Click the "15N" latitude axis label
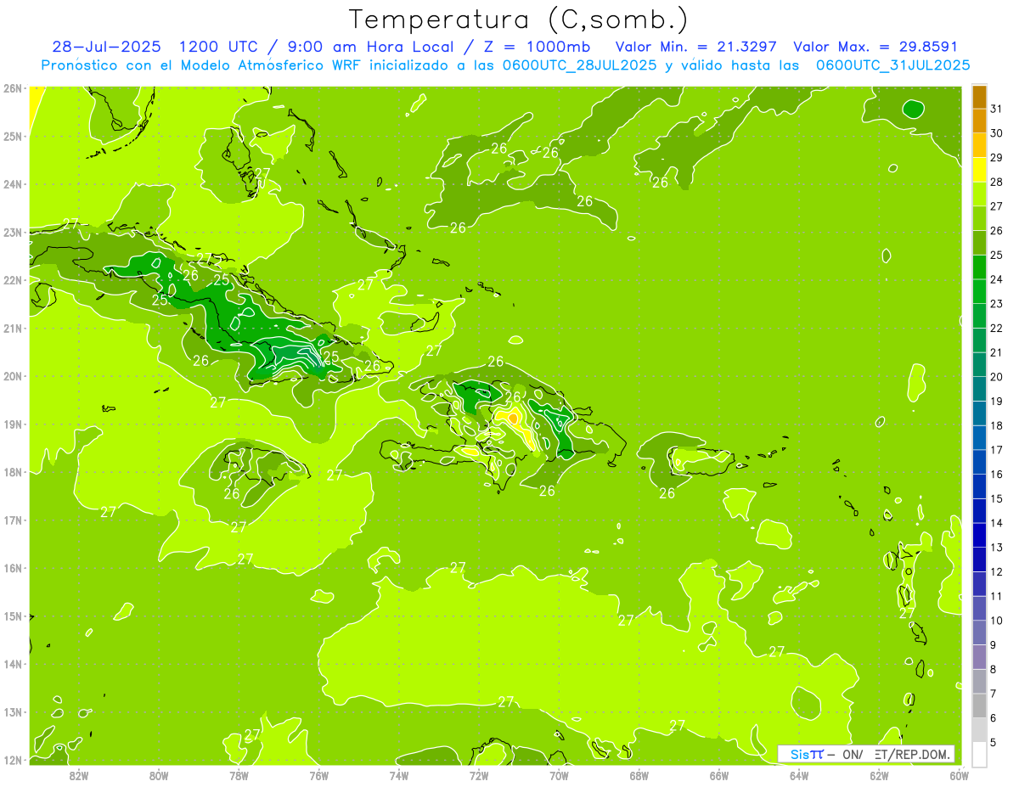 (12, 616)
